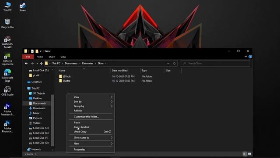Switch to Large icons view in status bar

coord(249,154)
